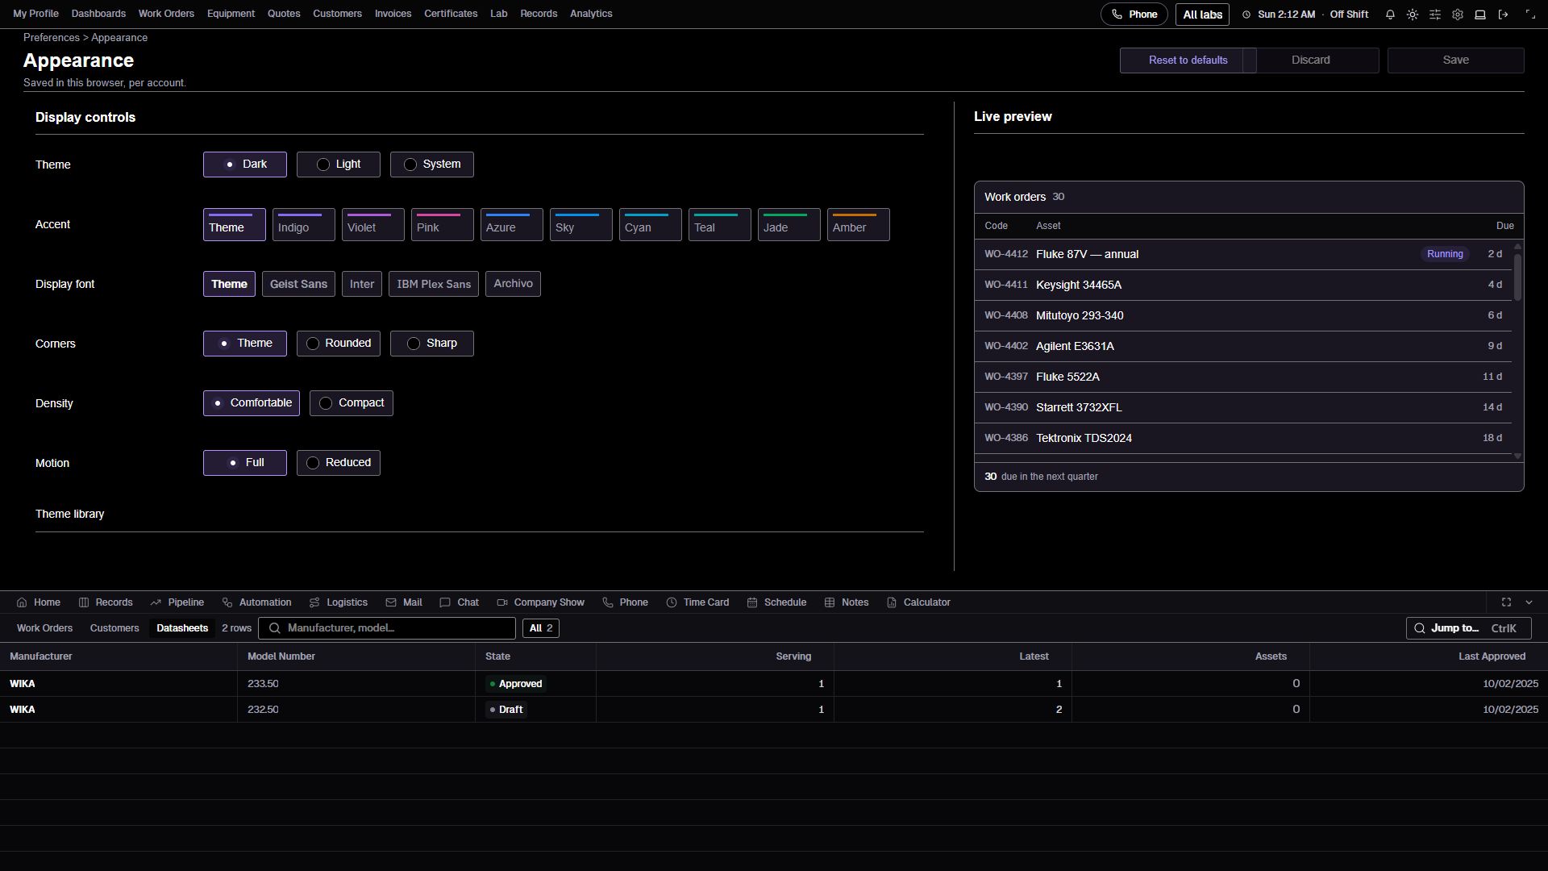Image resolution: width=1548 pixels, height=871 pixels.
Task: Select the Light theme option
Action: (x=339, y=165)
